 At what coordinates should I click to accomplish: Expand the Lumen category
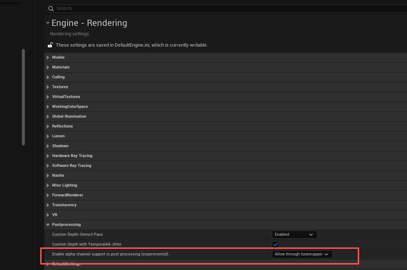[48, 136]
